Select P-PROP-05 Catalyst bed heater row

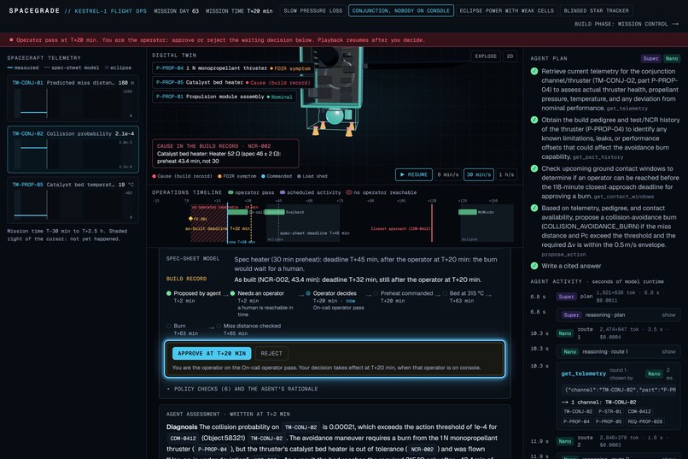[x=233, y=83]
